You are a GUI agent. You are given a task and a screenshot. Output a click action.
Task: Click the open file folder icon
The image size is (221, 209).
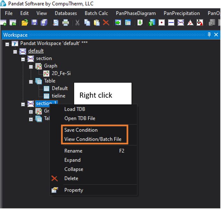25,23
